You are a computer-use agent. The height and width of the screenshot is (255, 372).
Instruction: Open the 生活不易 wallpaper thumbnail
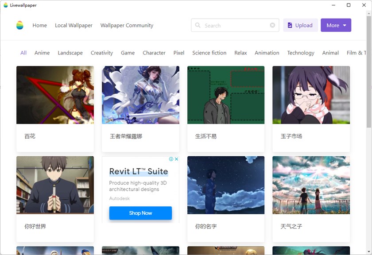coord(226,95)
